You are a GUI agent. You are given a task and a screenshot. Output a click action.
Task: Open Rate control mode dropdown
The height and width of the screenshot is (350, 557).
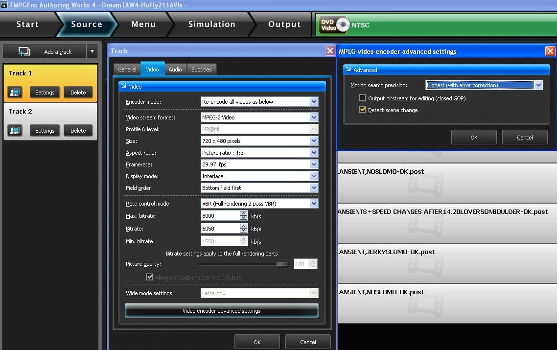(314, 203)
